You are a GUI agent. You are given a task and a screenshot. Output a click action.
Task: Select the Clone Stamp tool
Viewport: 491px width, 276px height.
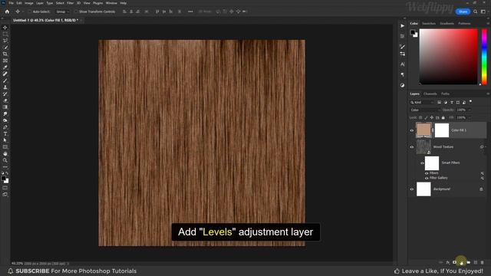[x=5, y=87]
